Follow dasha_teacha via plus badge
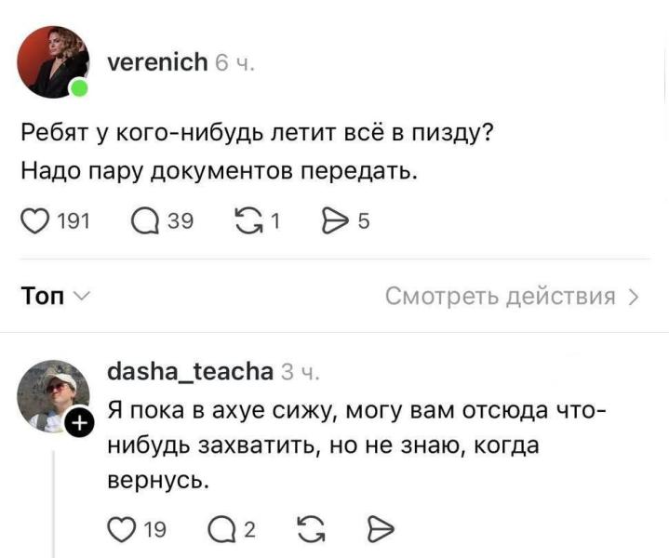Screen dimensions: 669x558 click(x=81, y=424)
